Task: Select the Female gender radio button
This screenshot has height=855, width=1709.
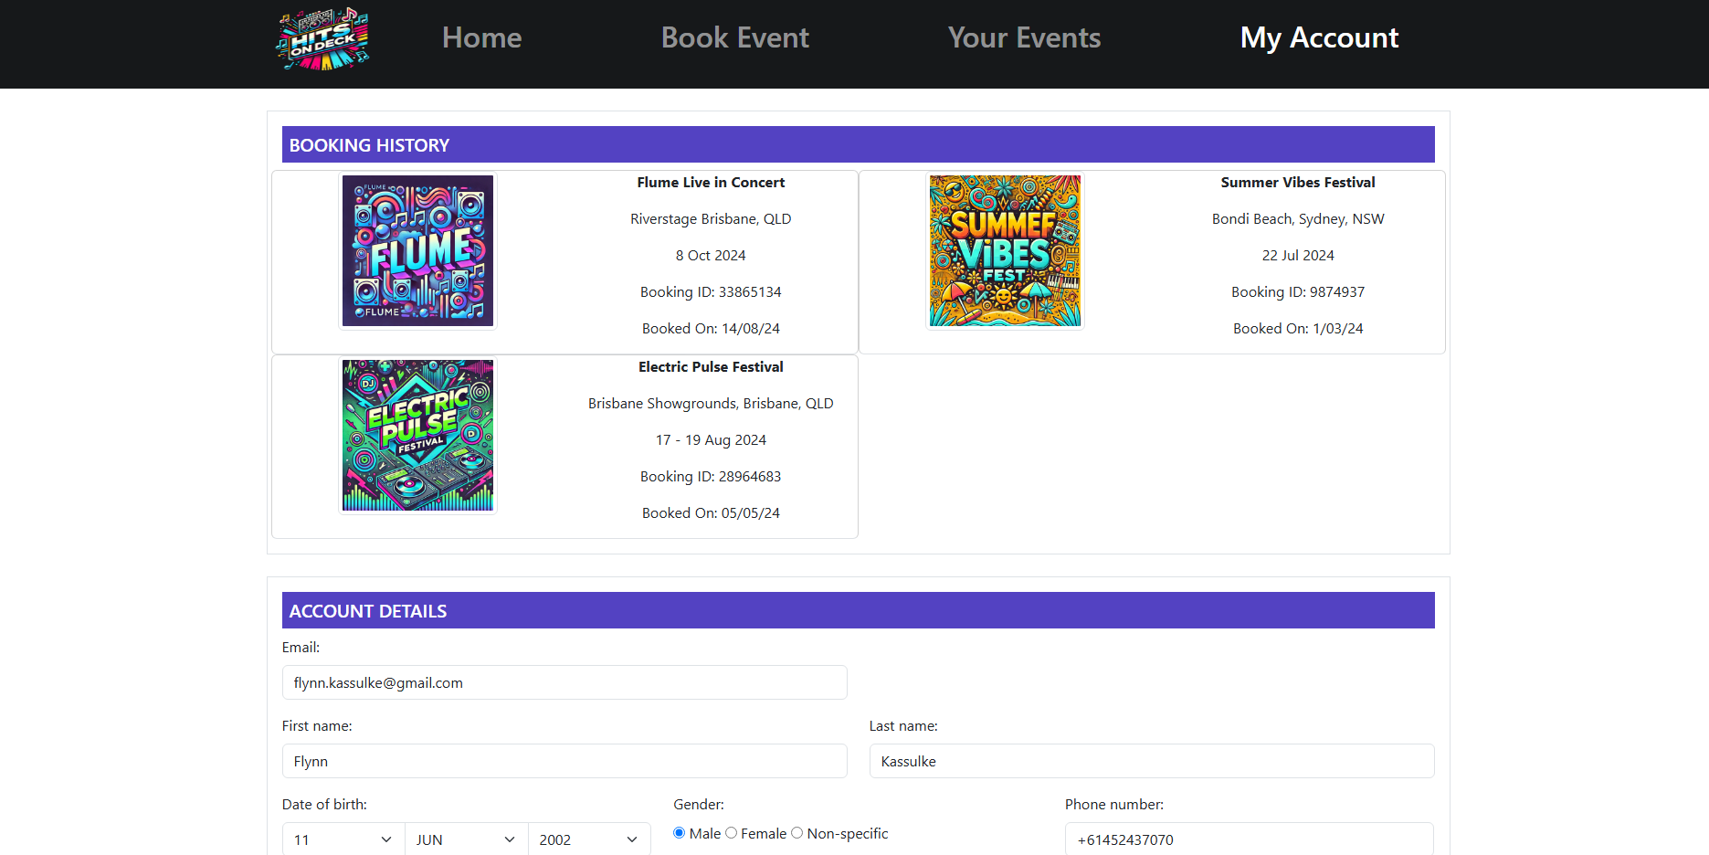Action: tap(732, 833)
